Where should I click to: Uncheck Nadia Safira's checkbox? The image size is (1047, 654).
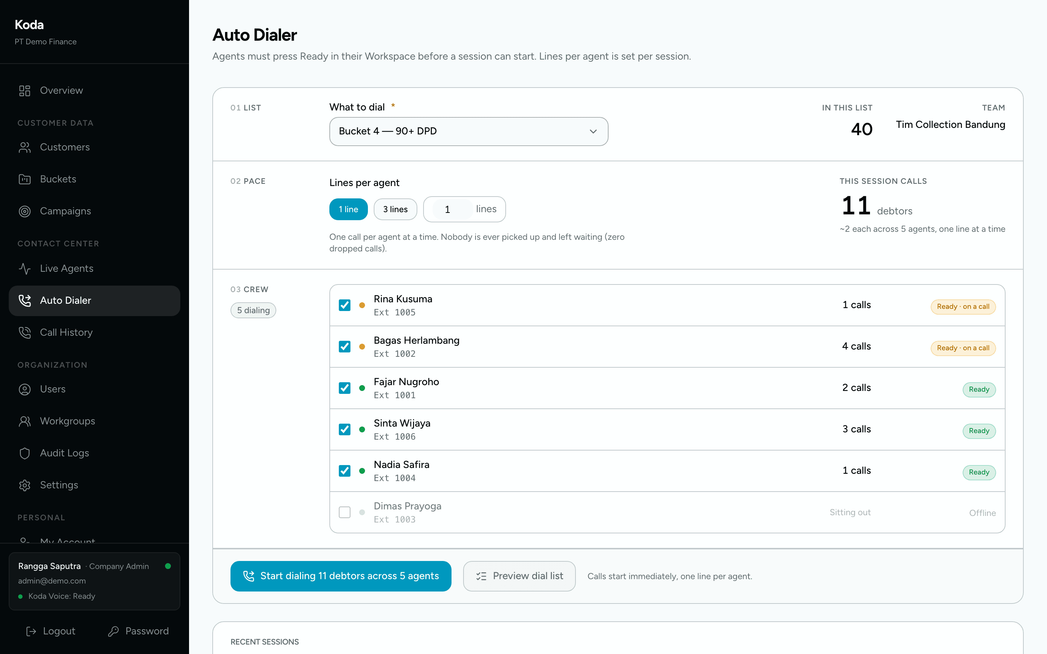pyautogui.click(x=344, y=471)
